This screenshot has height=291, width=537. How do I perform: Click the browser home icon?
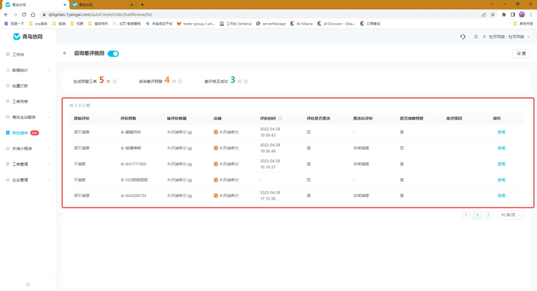click(33, 15)
